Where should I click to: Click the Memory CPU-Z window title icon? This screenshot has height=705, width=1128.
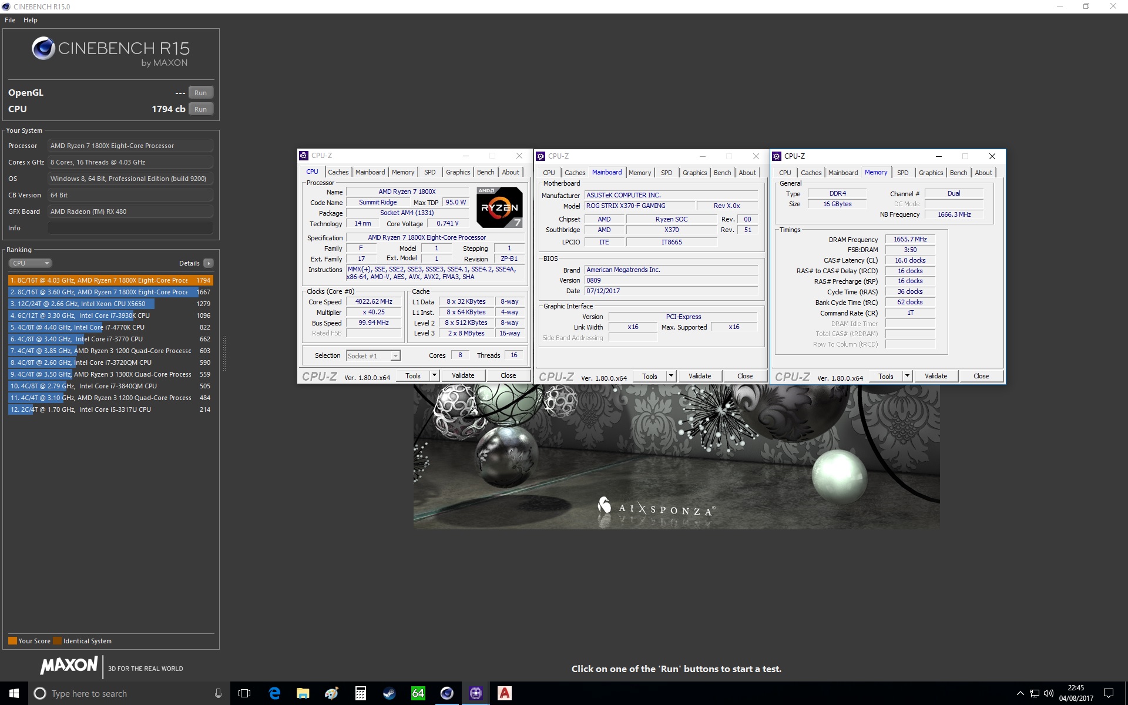pyautogui.click(x=777, y=156)
